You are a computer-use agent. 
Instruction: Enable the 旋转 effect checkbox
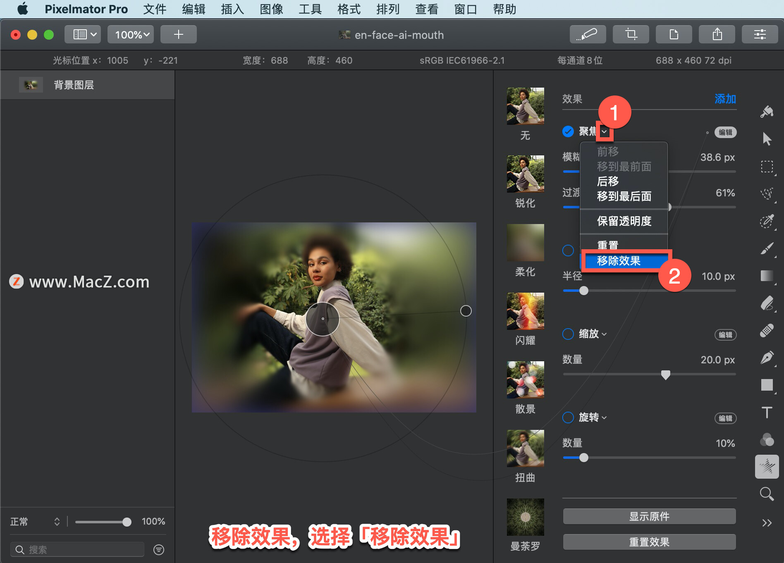tap(568, 417)
